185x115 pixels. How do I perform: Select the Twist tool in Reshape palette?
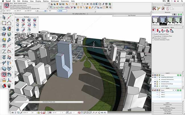17,25
